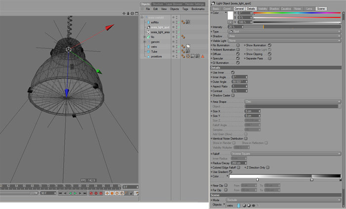
Task: Open the Scene Mode dropdown
Action: pos(283,200)
